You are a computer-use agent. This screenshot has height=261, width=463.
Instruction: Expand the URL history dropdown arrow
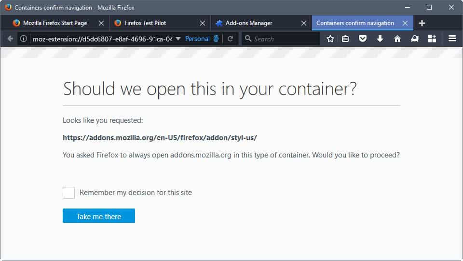(178, 39)
